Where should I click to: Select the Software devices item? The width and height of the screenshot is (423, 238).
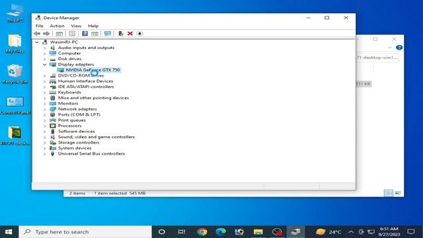pyautogui.click(x=77, y=131)
